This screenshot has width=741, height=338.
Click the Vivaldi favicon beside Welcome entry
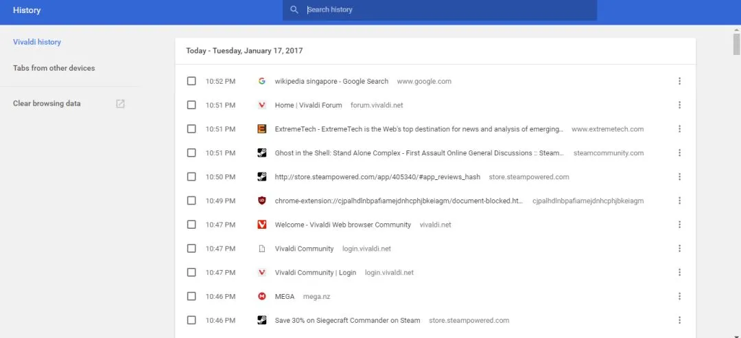point(262,225)
